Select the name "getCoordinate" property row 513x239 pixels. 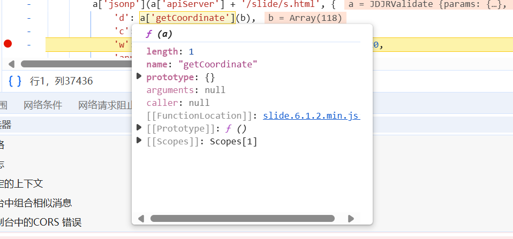pos(202,64)
